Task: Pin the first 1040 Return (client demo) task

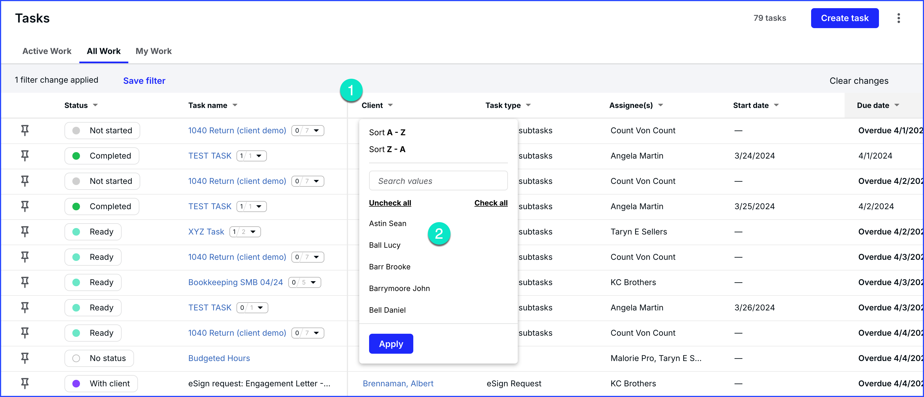Action: tap(25, 130)
